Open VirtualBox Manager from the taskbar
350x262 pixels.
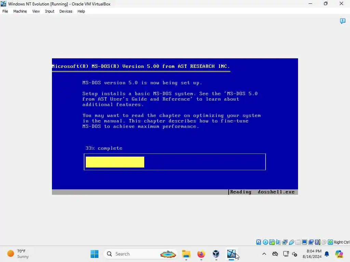[x=216, y=254]
